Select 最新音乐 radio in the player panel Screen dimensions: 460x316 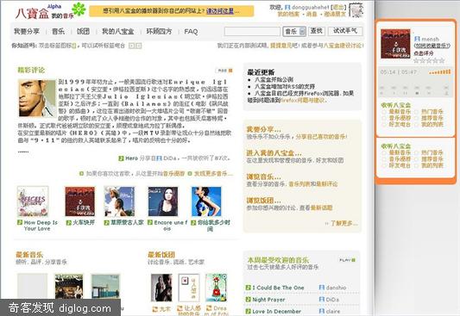coord(384,112)
